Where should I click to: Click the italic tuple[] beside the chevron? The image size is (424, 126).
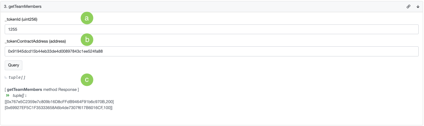pyautogui.click(x=19, y=95)
